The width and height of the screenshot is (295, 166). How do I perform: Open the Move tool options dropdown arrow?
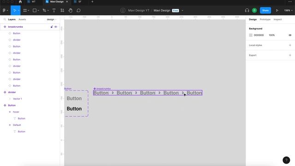click(18, 11)
